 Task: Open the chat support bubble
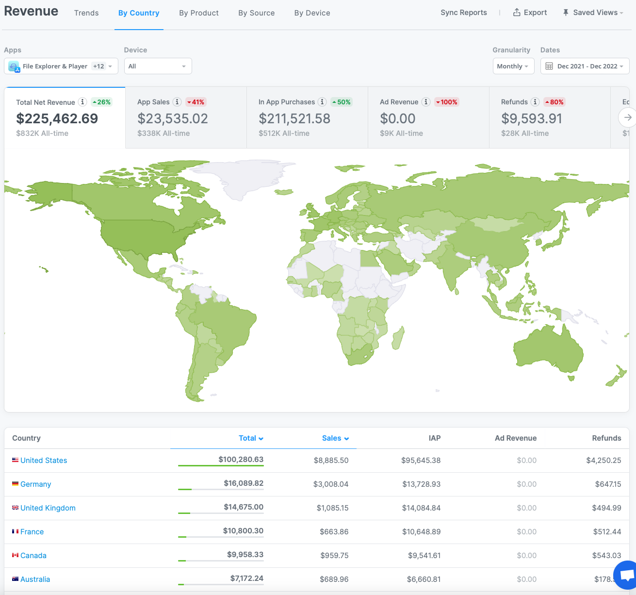pos(626,576)
